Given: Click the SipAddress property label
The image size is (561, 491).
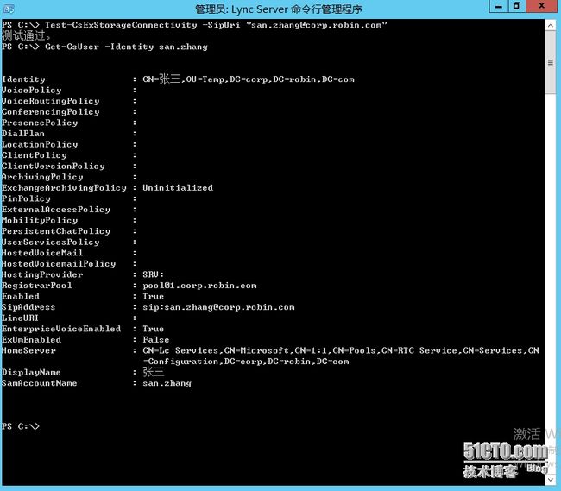Looking at the screenshot, I should [x=28, y=307].
